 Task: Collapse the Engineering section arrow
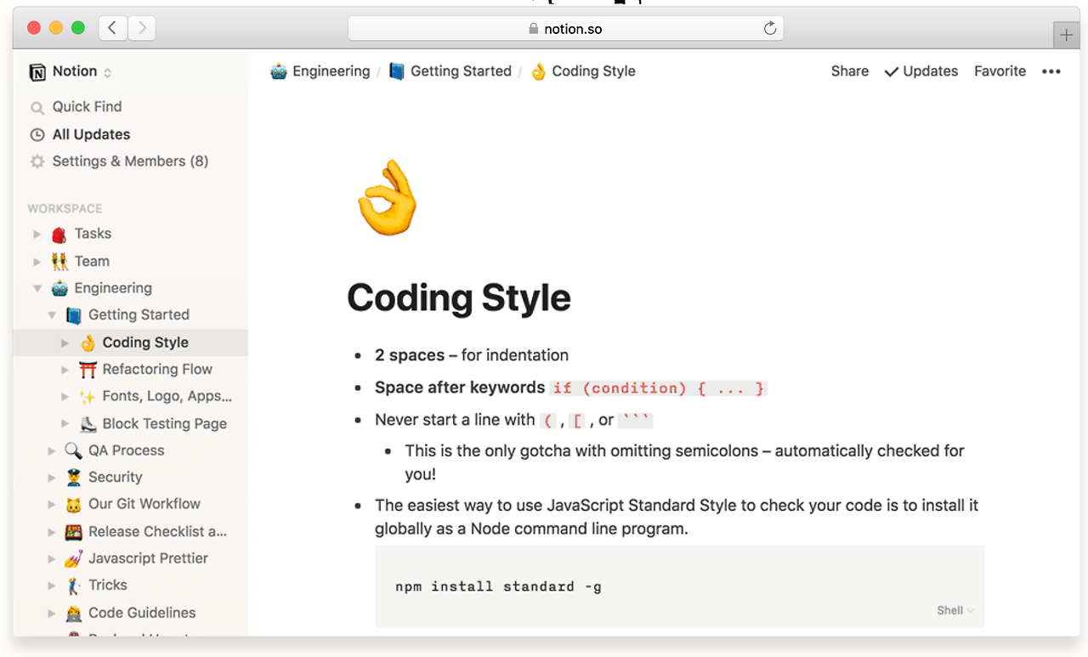[x=37, y=289]
